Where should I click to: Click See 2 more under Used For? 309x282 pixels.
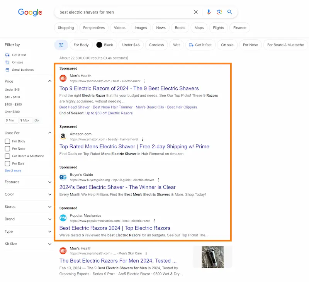(x=13, y=170)
